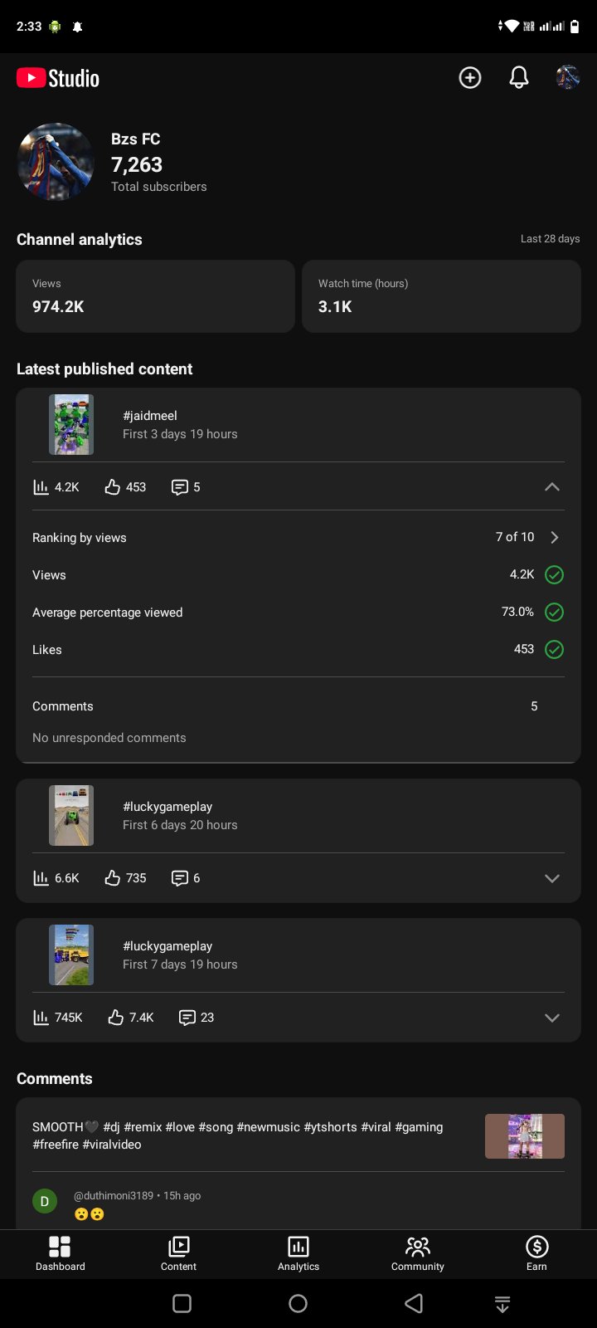Switch to the Community tab
Viewport: 597px width, 1328px height.
[x=418, y=1253]
